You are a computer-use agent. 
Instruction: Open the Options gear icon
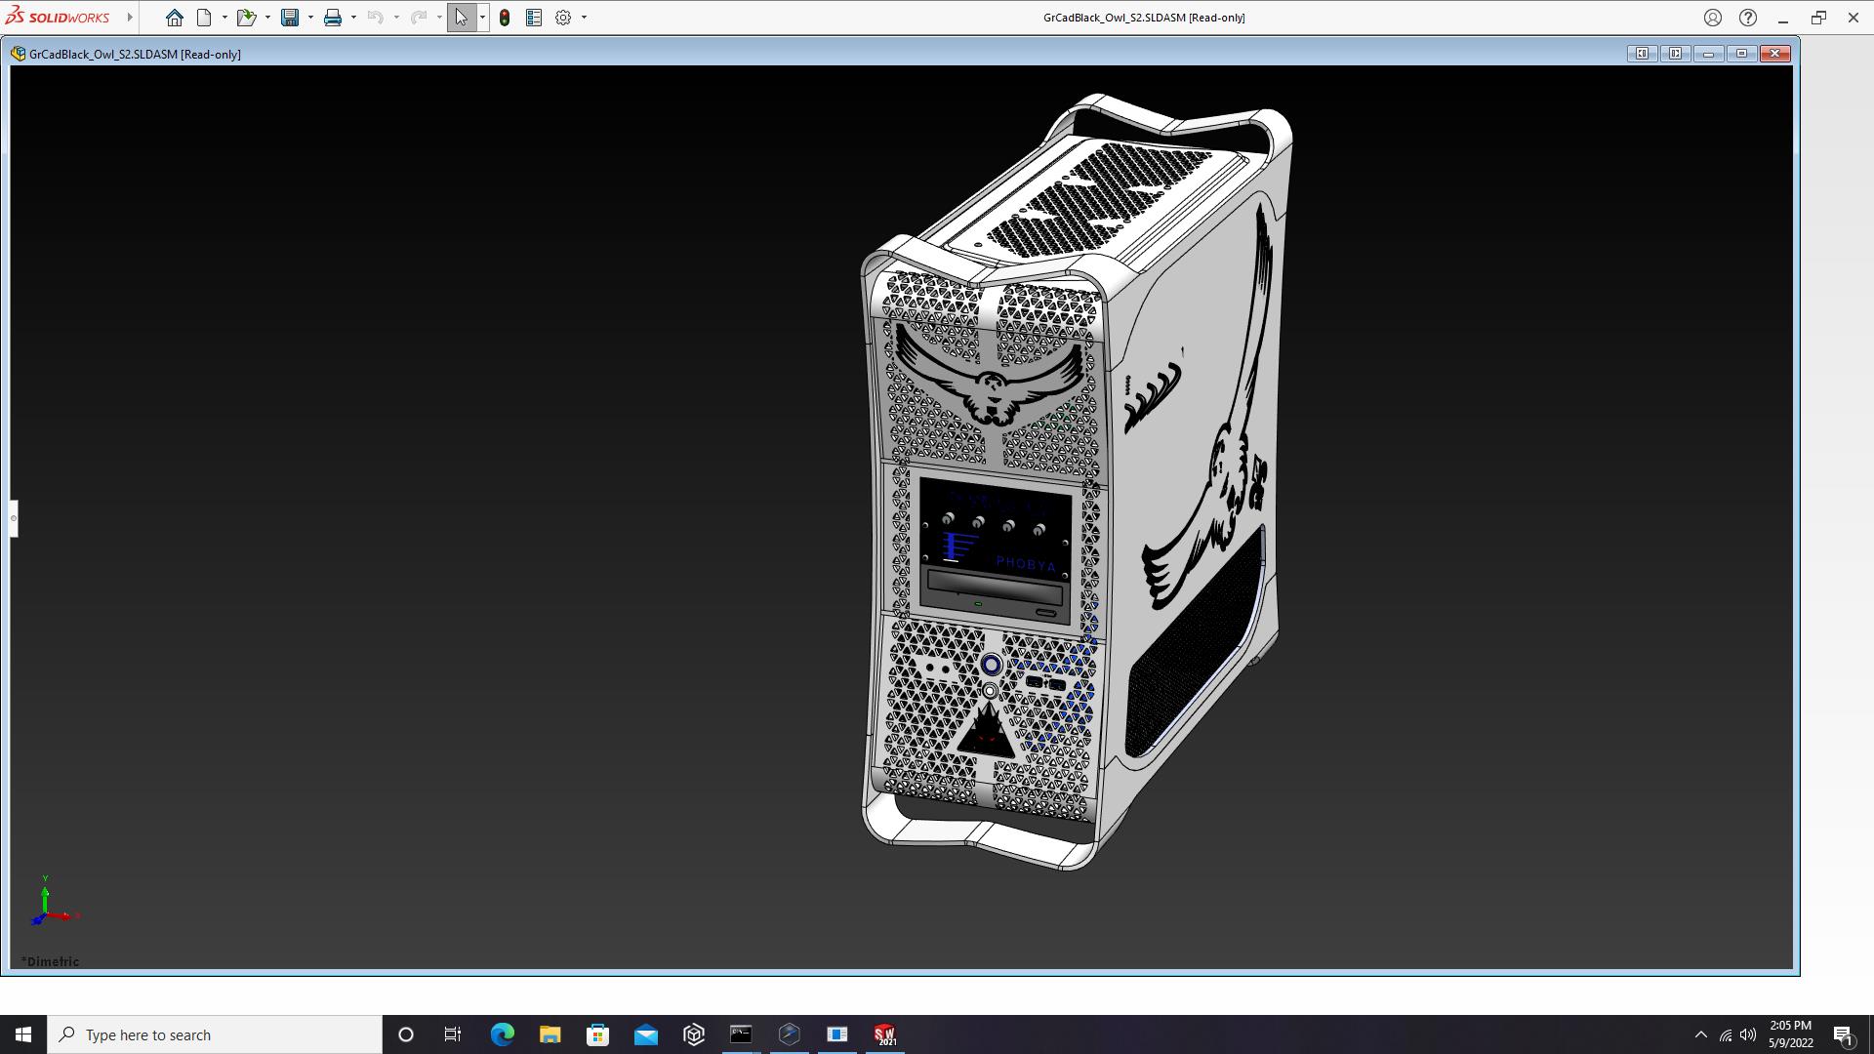click(563, 18)
